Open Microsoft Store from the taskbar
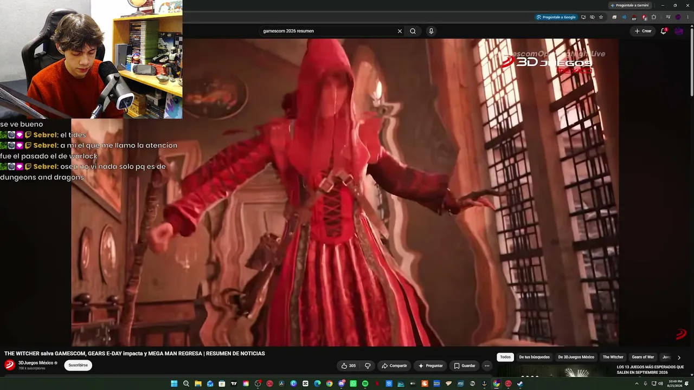 click(x=222, y=383)
